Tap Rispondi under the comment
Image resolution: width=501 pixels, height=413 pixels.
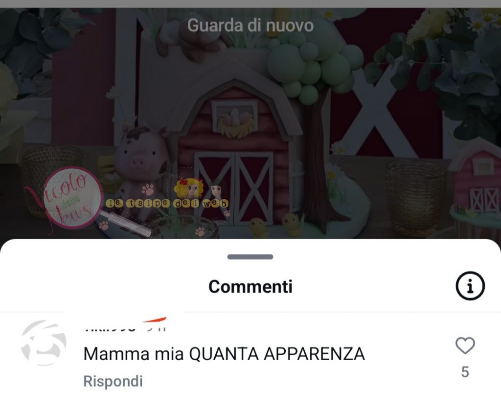[x=113, y=381]
